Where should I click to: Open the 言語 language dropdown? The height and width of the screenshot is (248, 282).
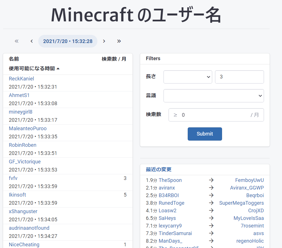point(214,96)
